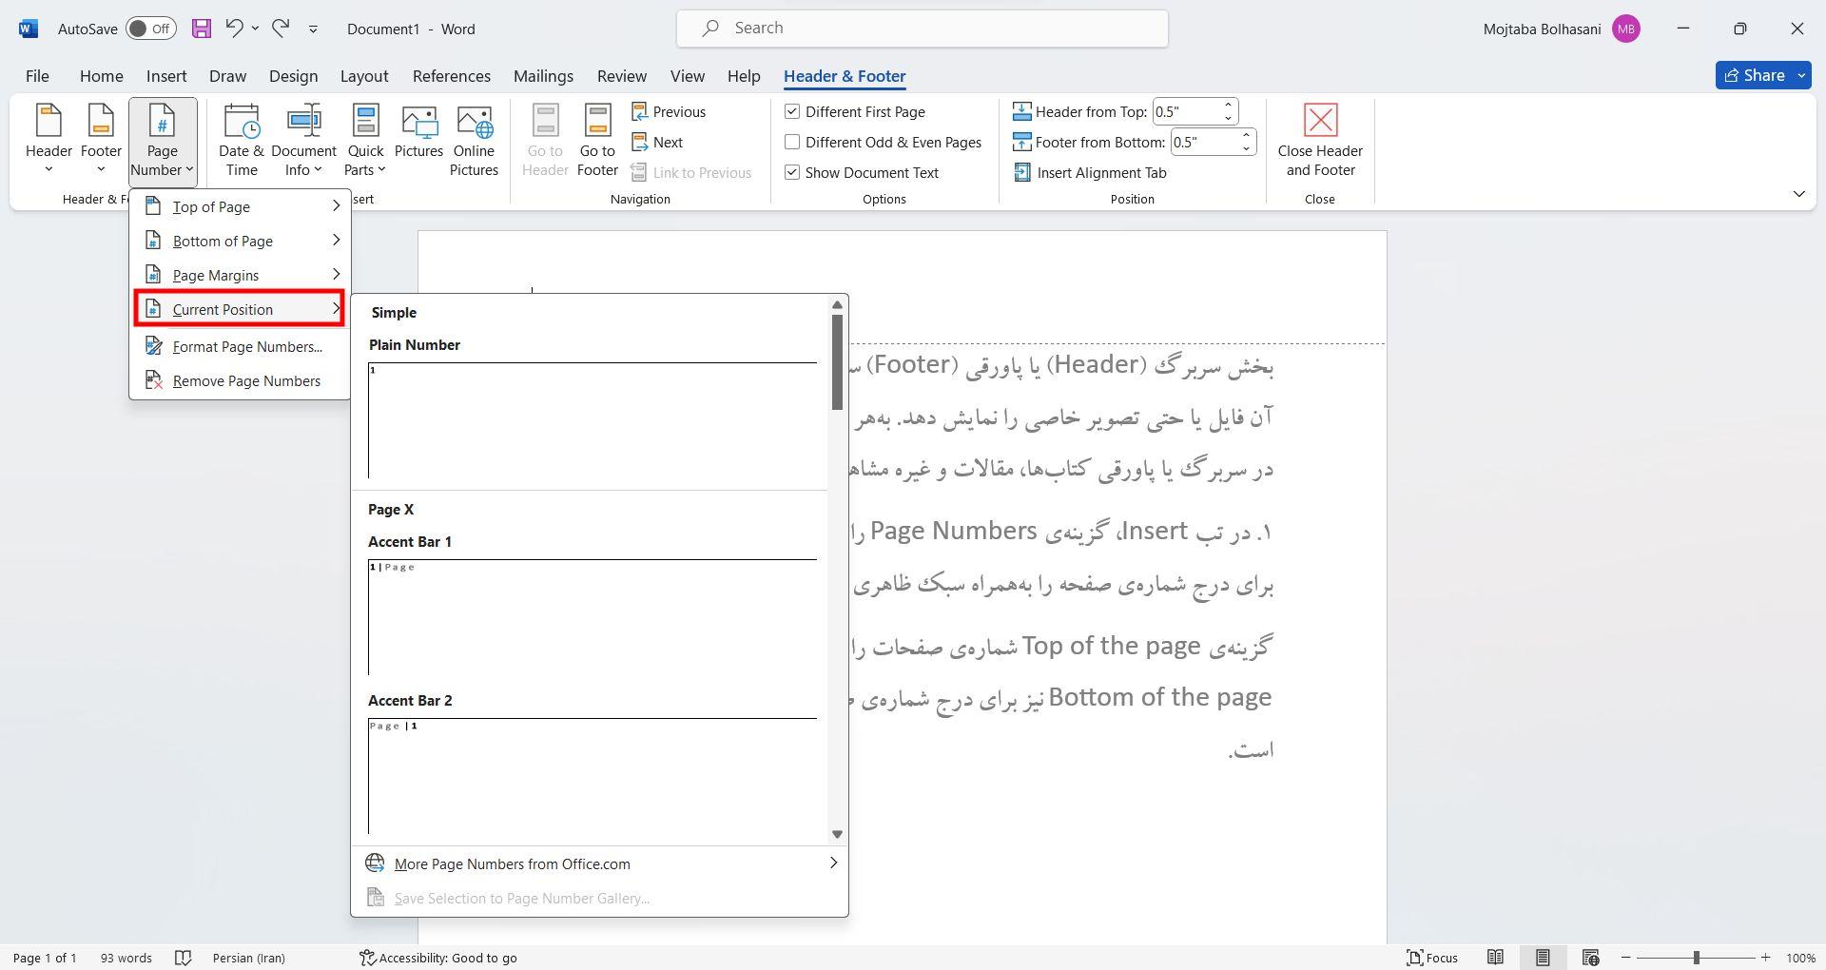The width and height of the screenshot is (1826, 970).
Task: Enable Different Odd & Even Pages
Action: (792, 142)
